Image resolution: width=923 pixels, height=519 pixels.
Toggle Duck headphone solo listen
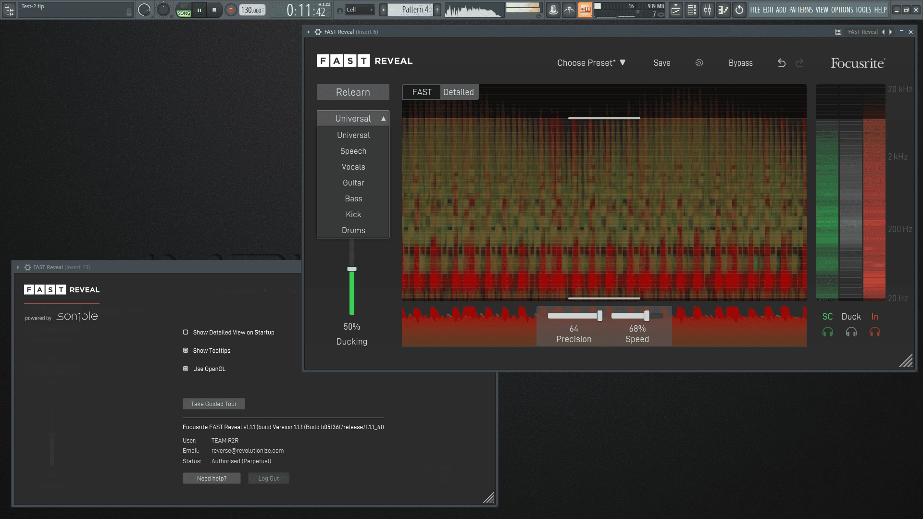pos(851,332)
